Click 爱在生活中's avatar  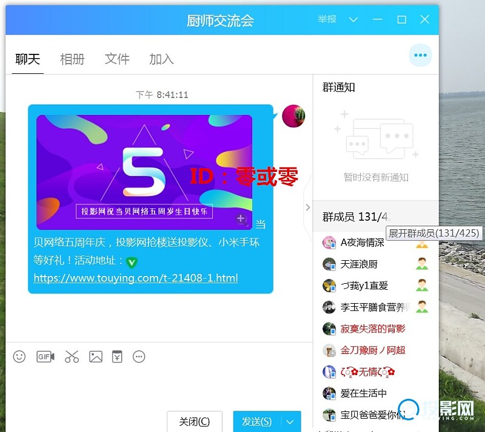[329, 393]
